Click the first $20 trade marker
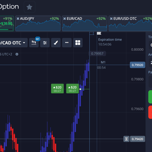The image size is (152, 152). point(58,88)
